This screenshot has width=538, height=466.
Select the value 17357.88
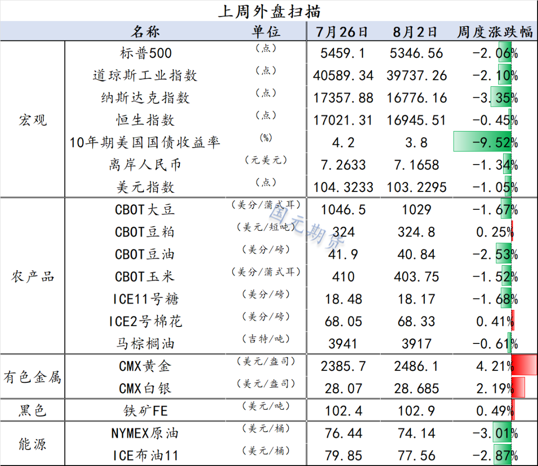tap(343, 98)
